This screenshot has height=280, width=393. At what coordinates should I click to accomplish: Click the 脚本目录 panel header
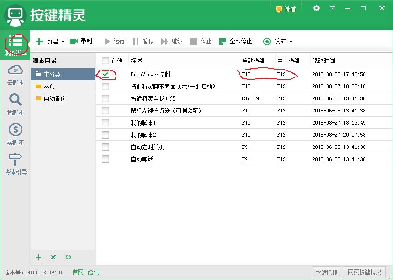(x=44, y=61)
